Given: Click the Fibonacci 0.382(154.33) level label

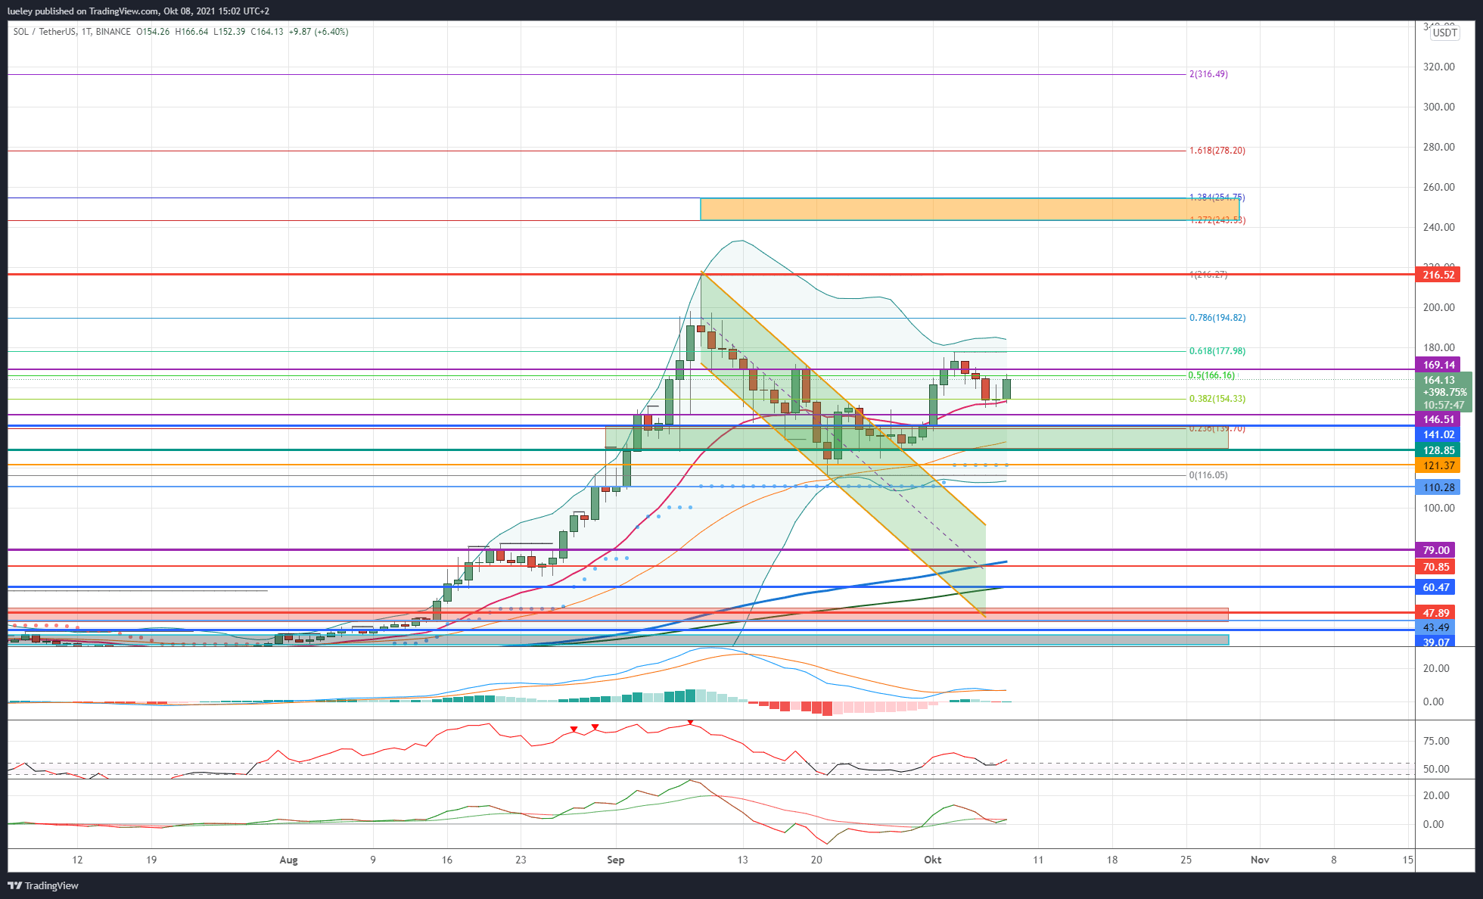Looking at the screenshot, I should click(x=1217, y=399).
